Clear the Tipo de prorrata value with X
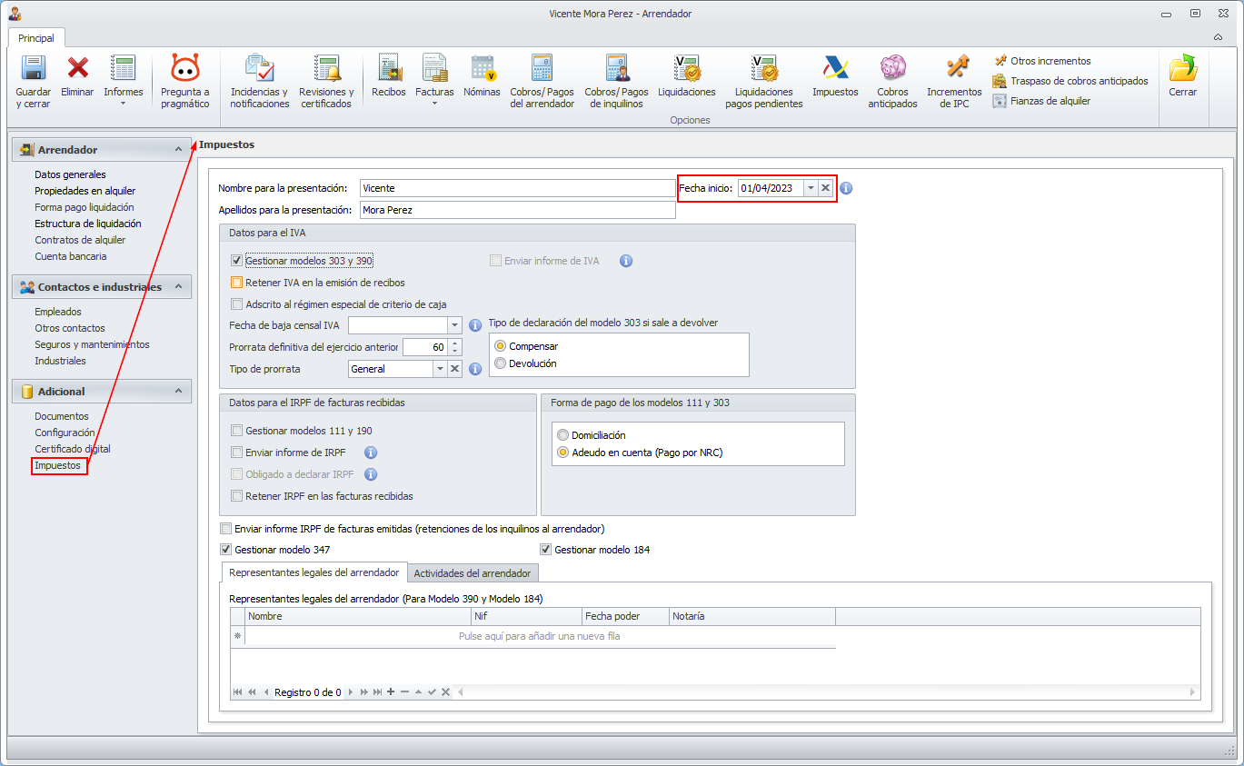 point(454,369)
